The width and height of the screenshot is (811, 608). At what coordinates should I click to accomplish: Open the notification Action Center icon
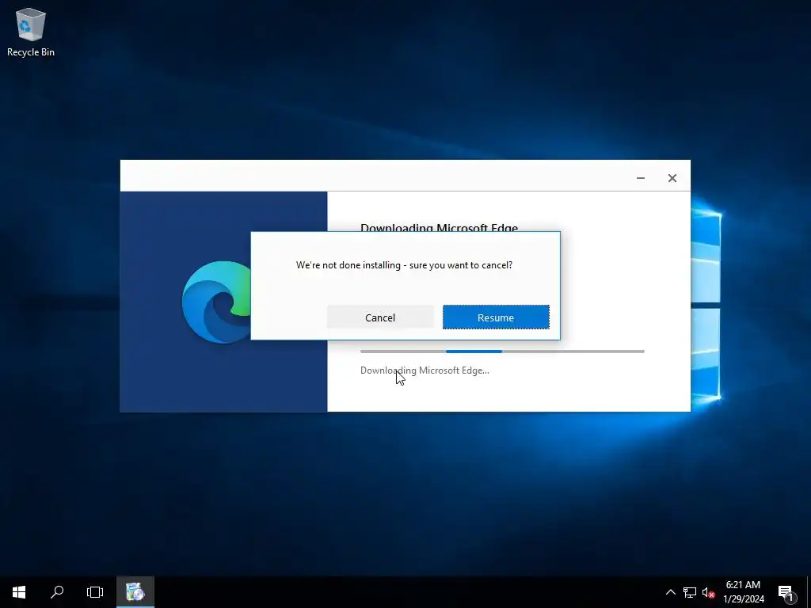tap(786, 592)
